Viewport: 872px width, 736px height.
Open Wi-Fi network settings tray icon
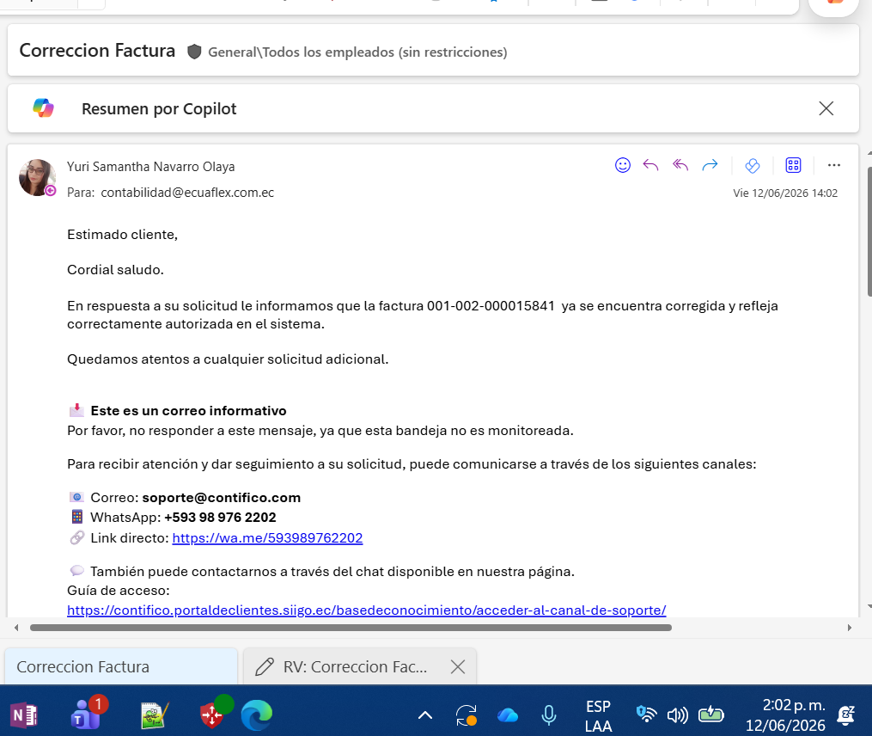[646, 715]
